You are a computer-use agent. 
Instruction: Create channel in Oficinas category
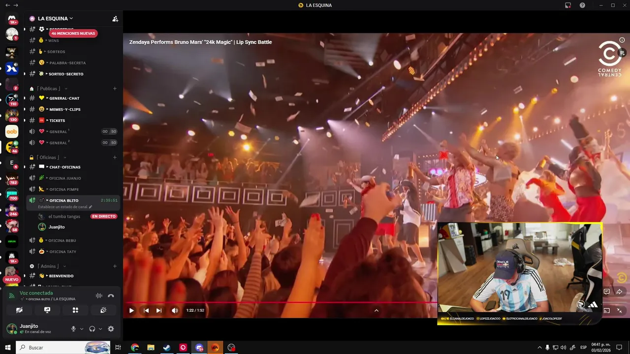pos(115,157)
